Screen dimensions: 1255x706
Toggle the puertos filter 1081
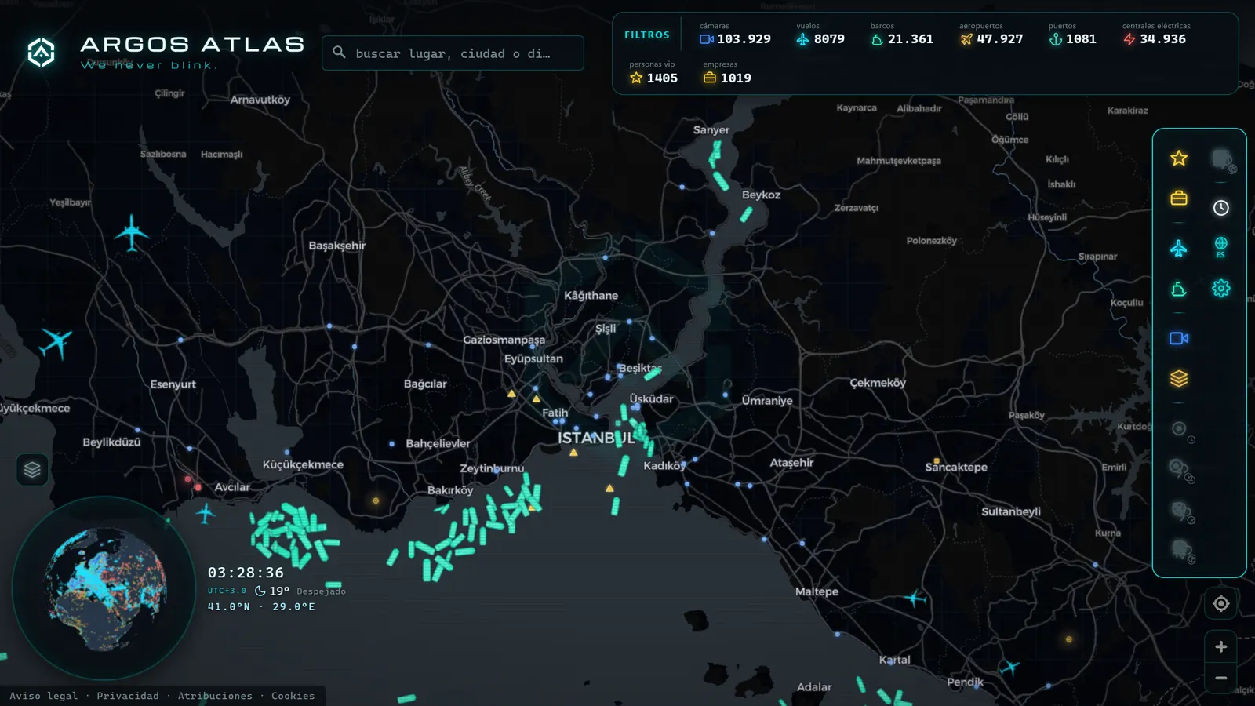tap(1072, 34)
